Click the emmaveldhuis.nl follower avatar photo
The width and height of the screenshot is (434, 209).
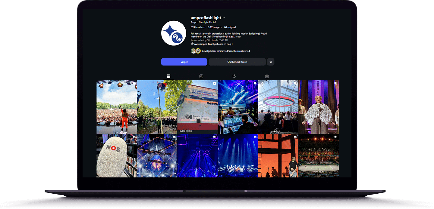(193, 51)
